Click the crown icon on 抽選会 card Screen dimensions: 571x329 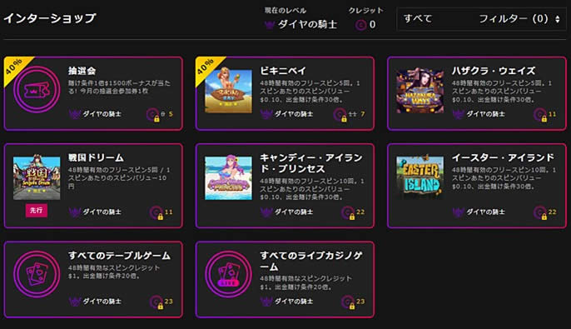pyautogui.click(x=74, y=114)
